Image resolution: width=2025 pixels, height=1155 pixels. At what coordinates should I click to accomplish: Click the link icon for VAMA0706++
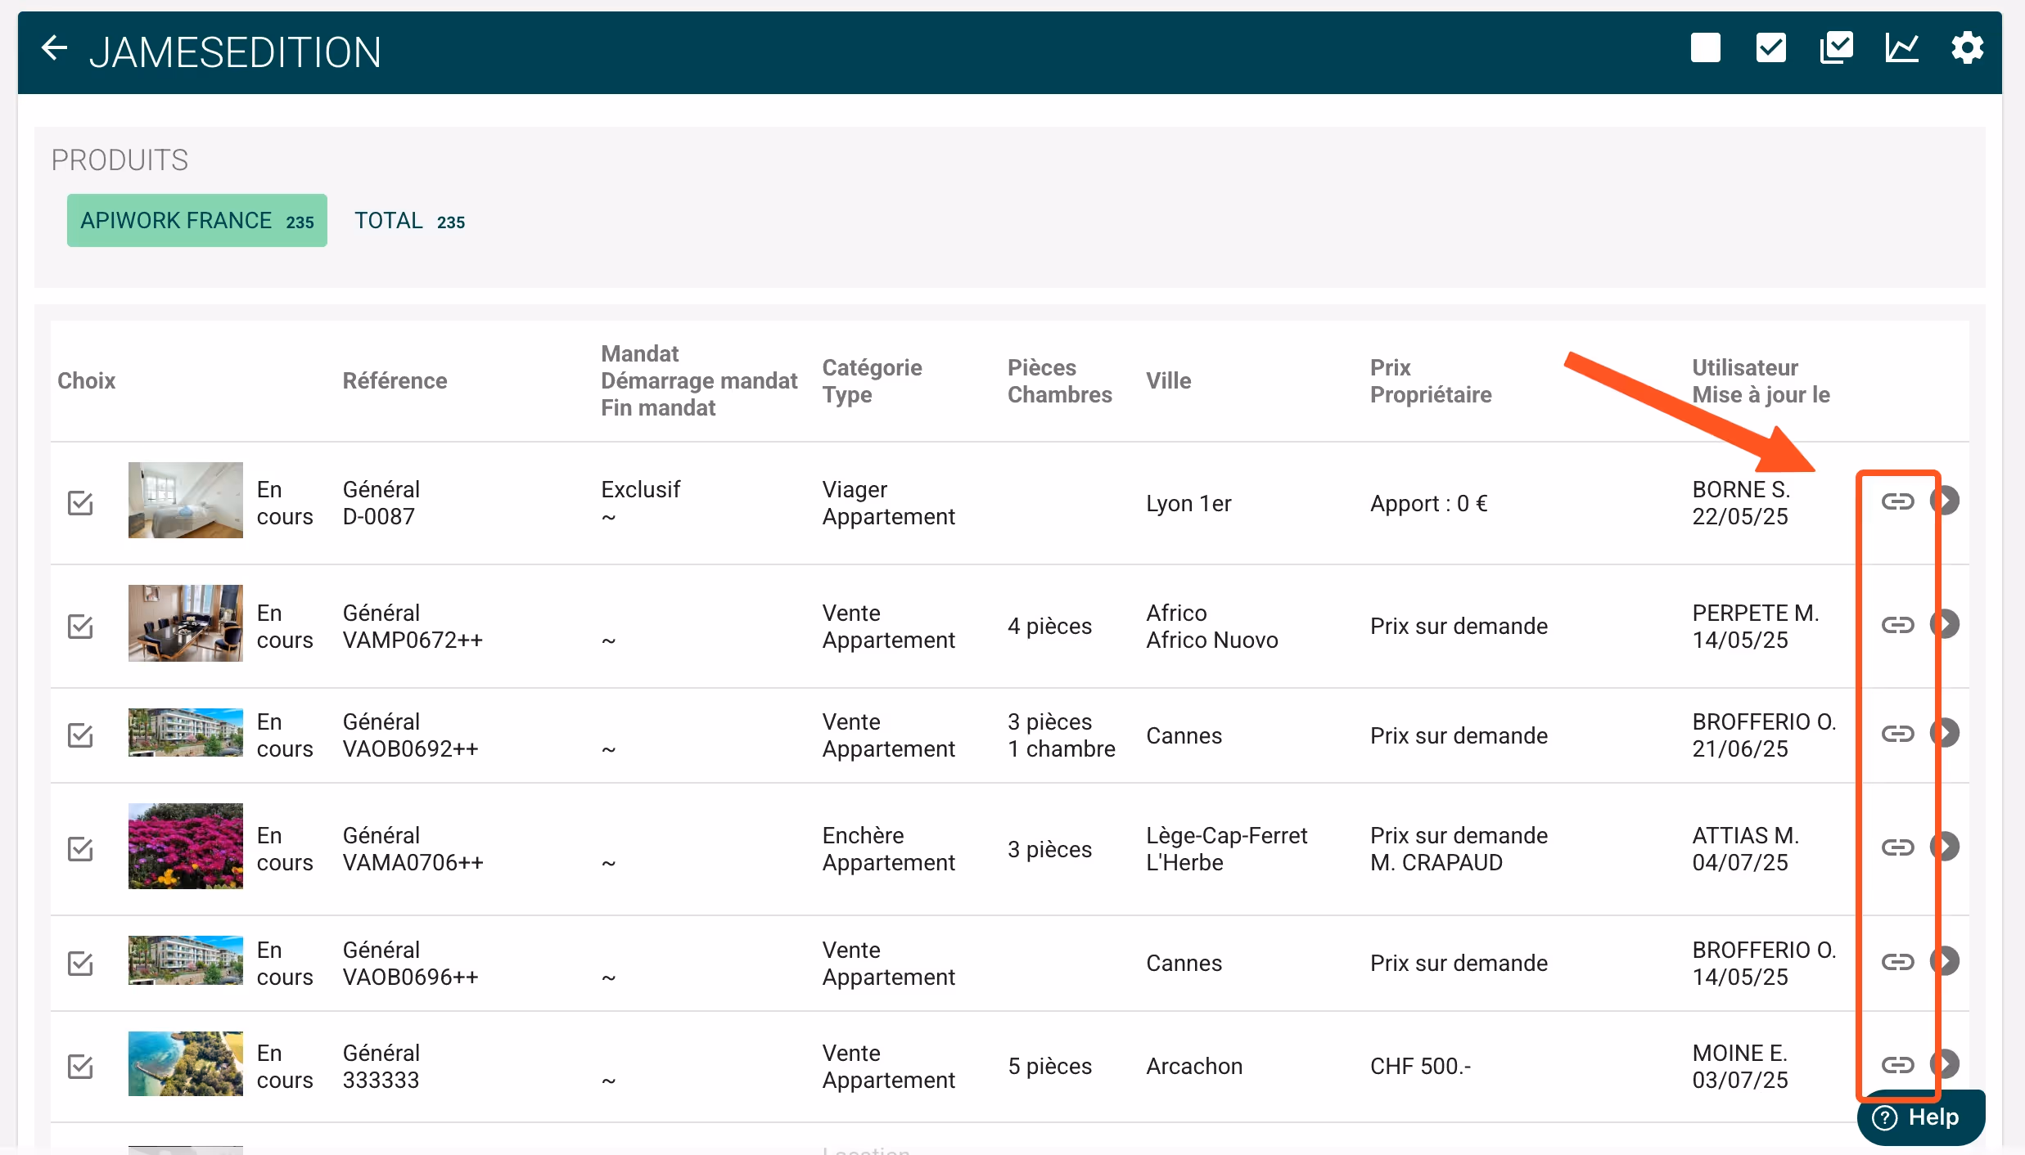pyautogui.click(x=1896, y=847)
